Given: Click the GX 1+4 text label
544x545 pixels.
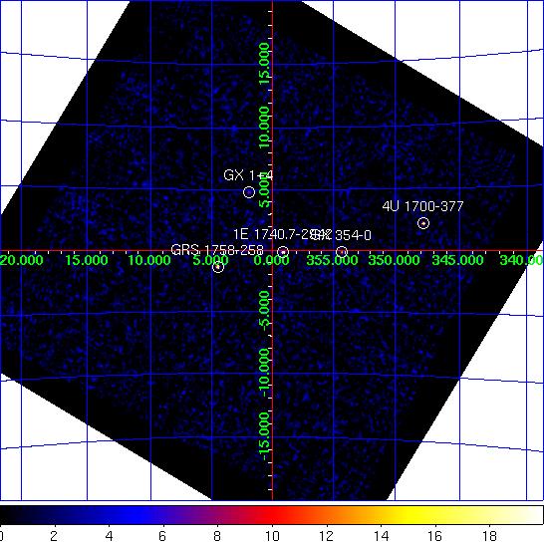Looking at the screenshot, I should pos(248,175).
